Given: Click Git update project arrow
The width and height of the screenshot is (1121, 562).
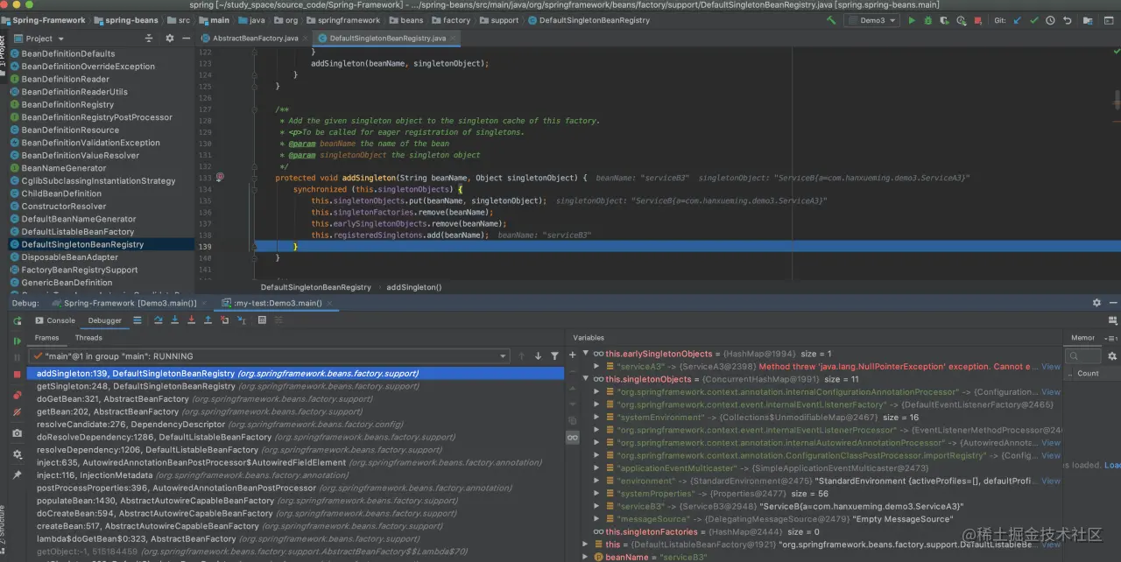Looking at the screenshot, I should coord(1018,20).
